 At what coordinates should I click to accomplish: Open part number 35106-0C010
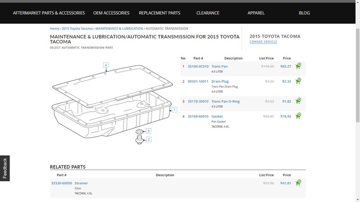pos(198,67)
